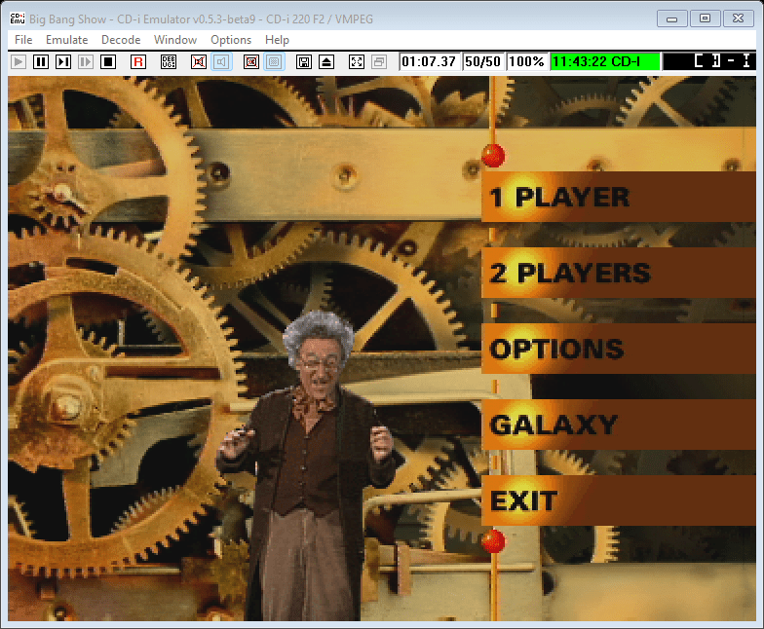The image size is (764, 629).
Task: Expand the Options menu
Action: [x=231, y=40]
